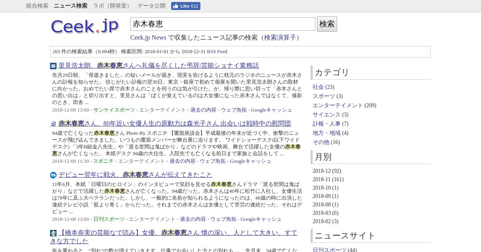Open the ニュース検索 tab

point(71,6)
